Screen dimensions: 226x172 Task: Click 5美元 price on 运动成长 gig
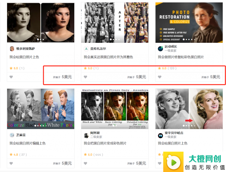(215, 77)
